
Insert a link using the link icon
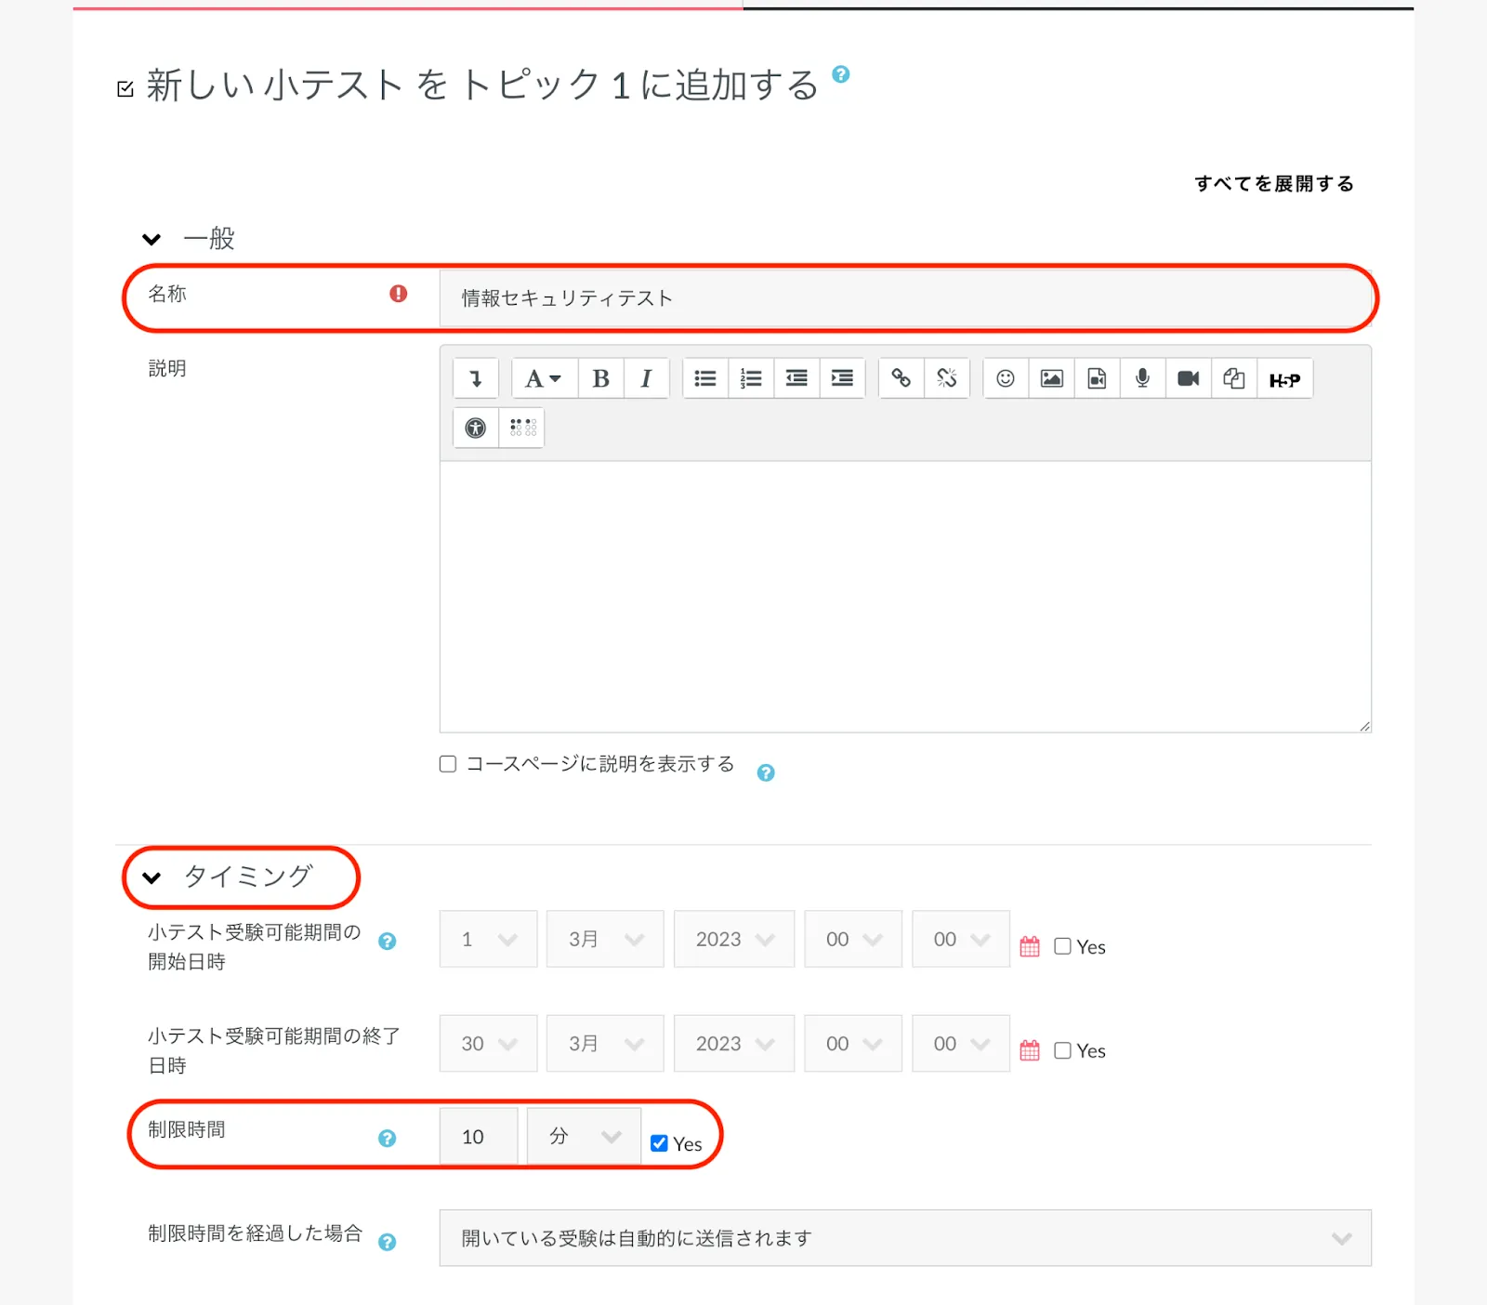901,378
